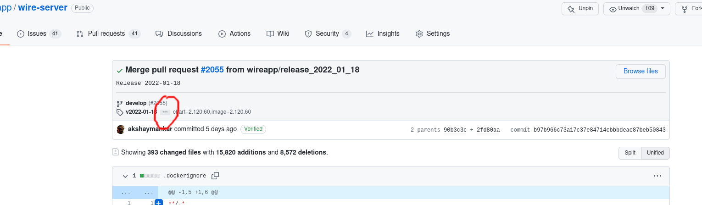Collapse the .dockerignore file diff
This screenshot has height=205, width=702.
pos(125,176)
